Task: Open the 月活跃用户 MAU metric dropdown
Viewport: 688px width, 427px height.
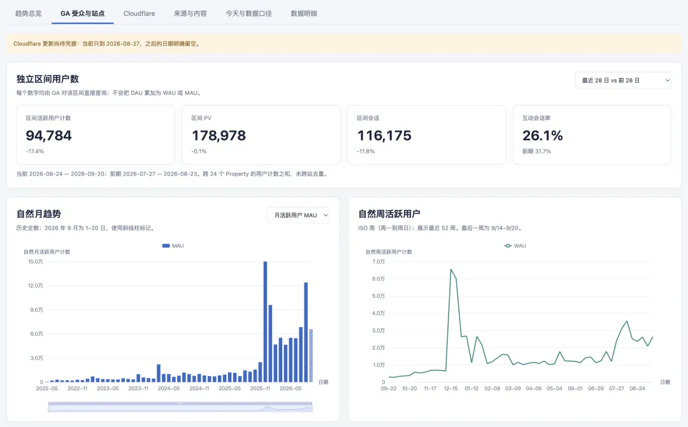Action: 298,215
